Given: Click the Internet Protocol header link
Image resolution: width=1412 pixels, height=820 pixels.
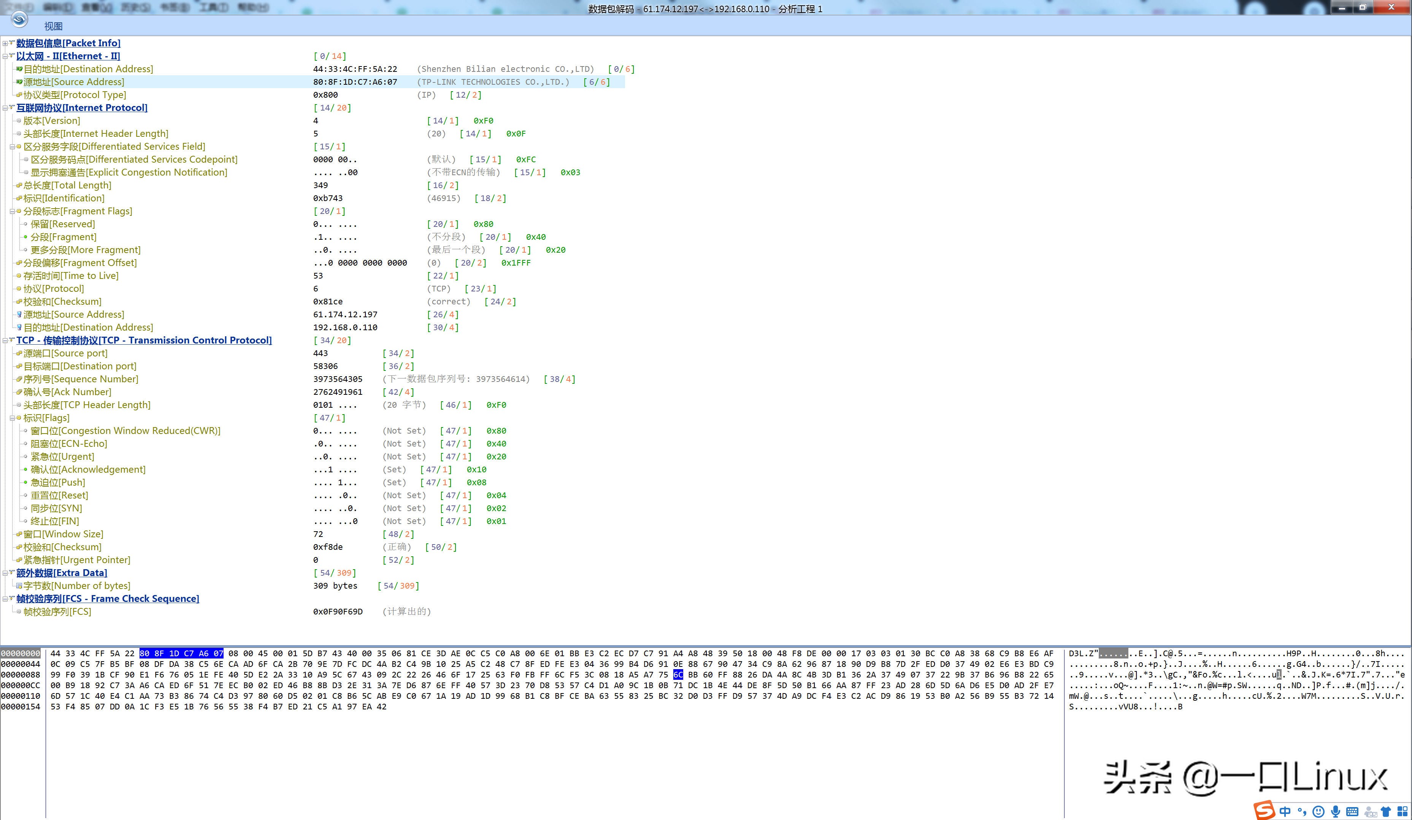Looking at the screenshot, I should (x=82, y=108).
